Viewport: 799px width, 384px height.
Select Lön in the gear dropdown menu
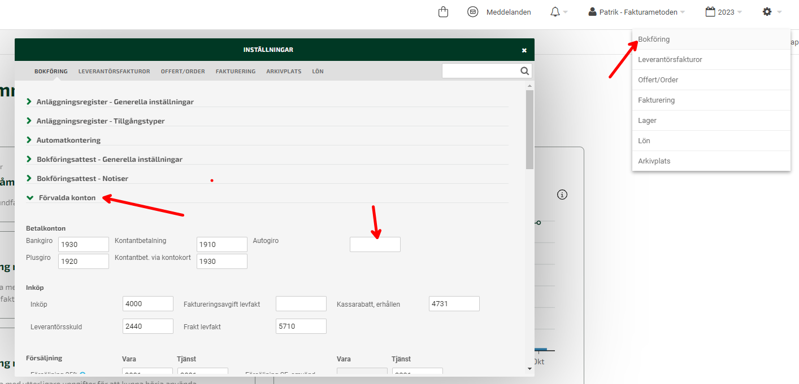click(711, 141)
